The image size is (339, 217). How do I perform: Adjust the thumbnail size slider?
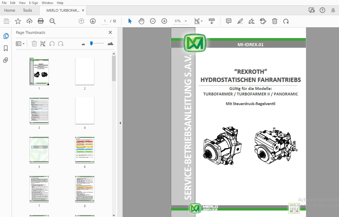91,43
